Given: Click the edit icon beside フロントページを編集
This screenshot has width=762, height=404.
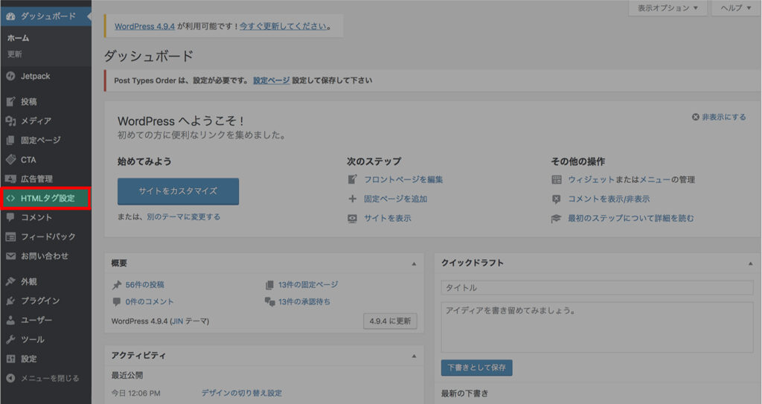Looking at the screenshot, I should point(352,179).
